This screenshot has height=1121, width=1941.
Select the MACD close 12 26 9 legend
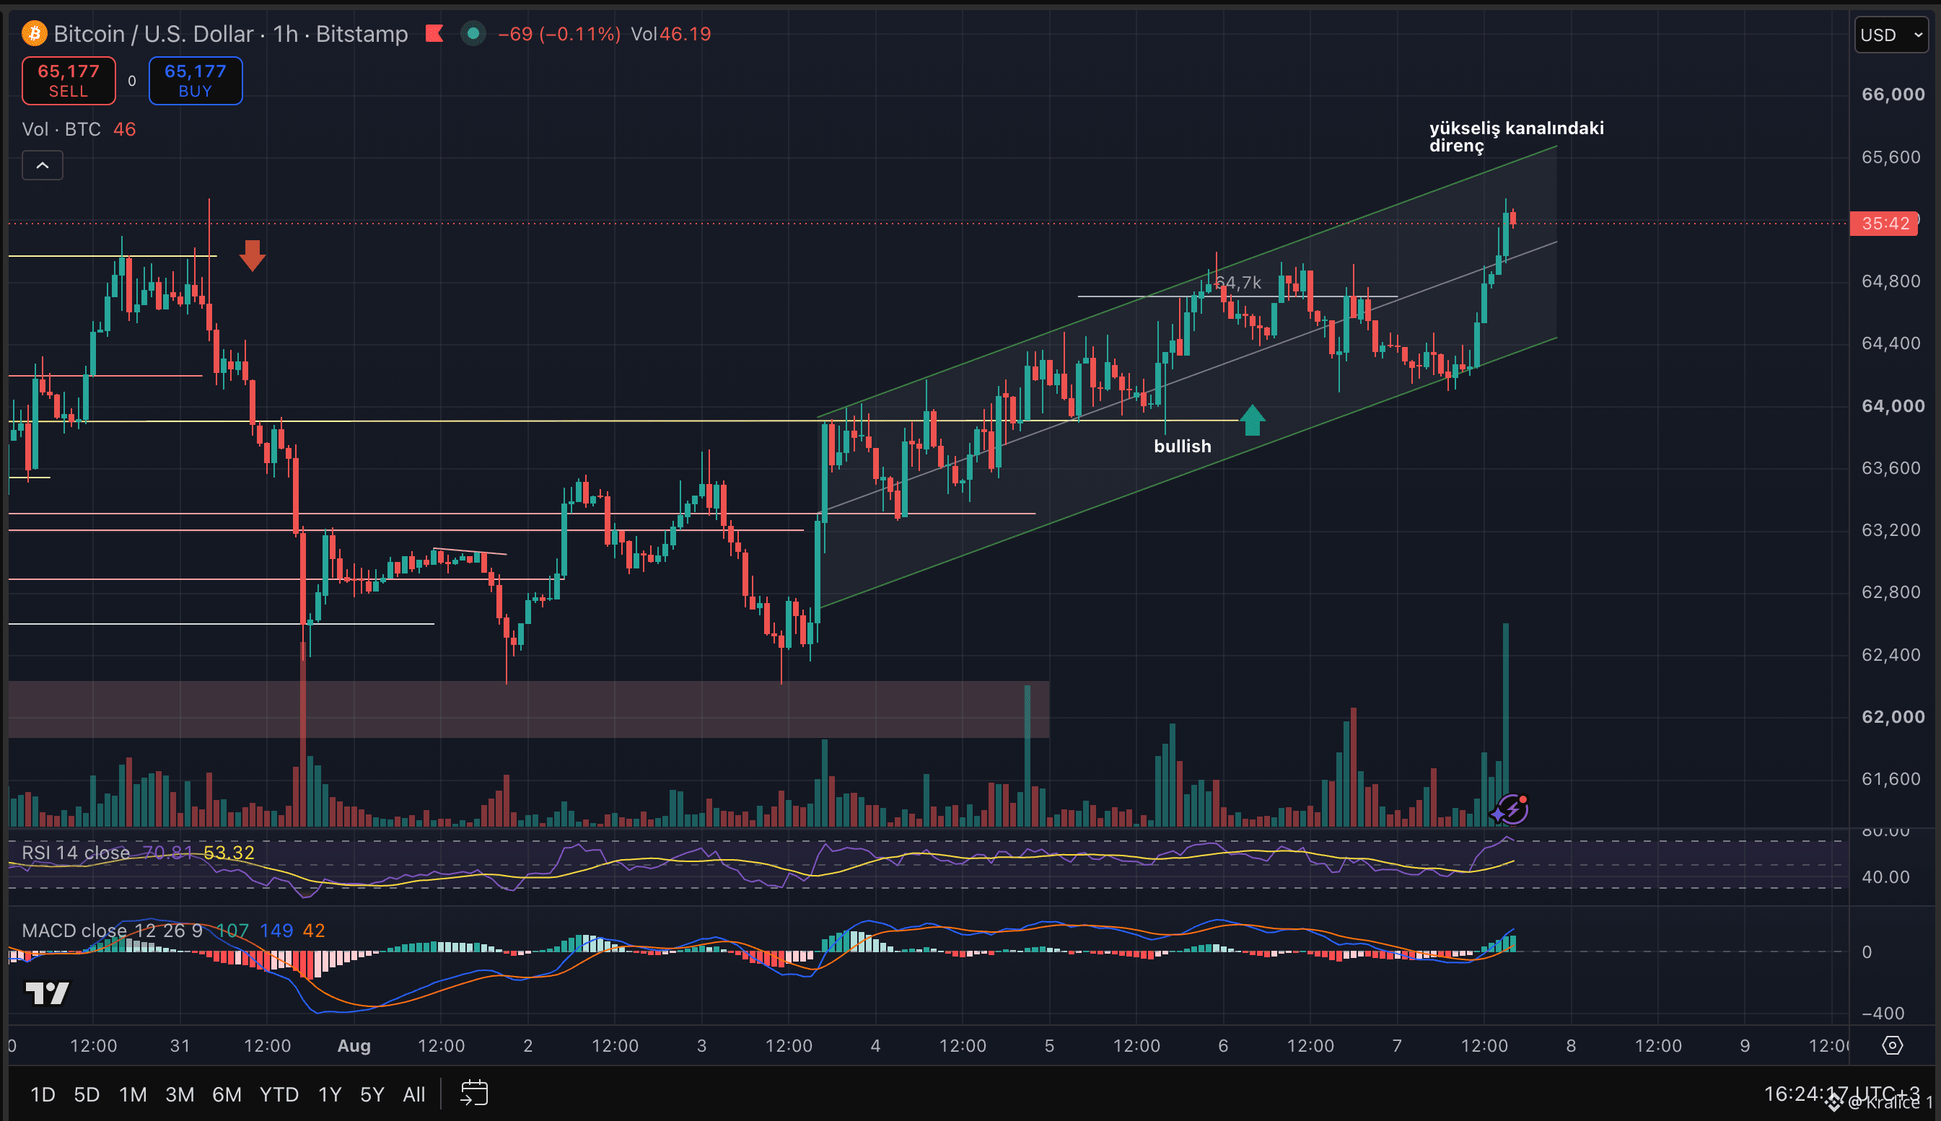113,930
